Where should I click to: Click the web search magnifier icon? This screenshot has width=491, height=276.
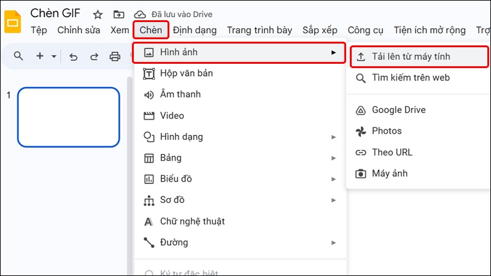click(x=361, y=79)
